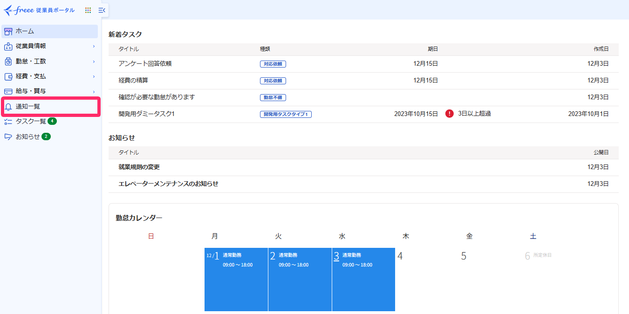
Task: Collapse the sidebar with the hamburger icon
Action: point(101,10)
